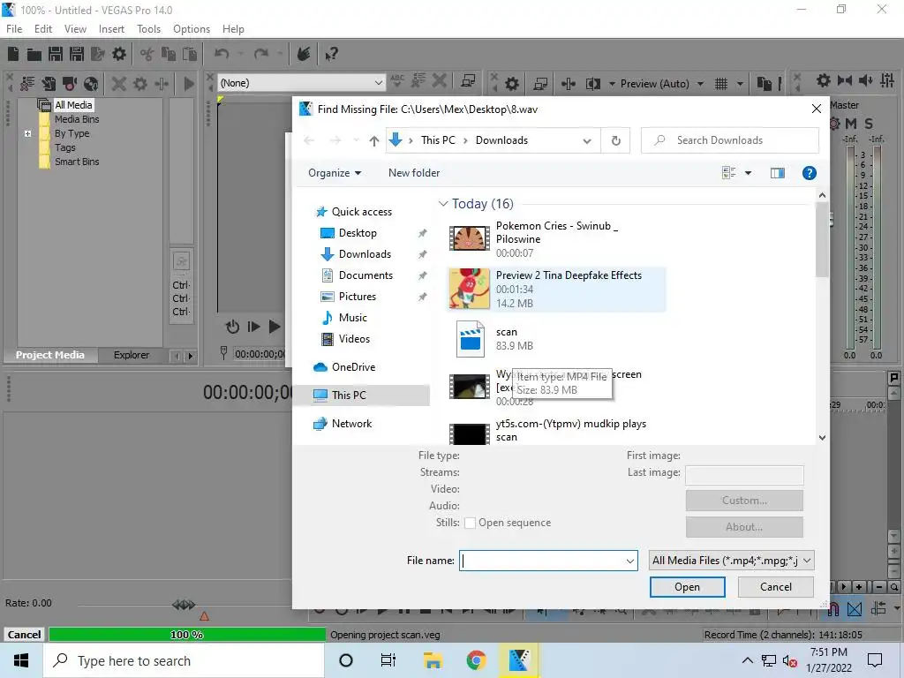904x678 pixels.
Task: Click the Windows Start button
Action: [21, 660]
